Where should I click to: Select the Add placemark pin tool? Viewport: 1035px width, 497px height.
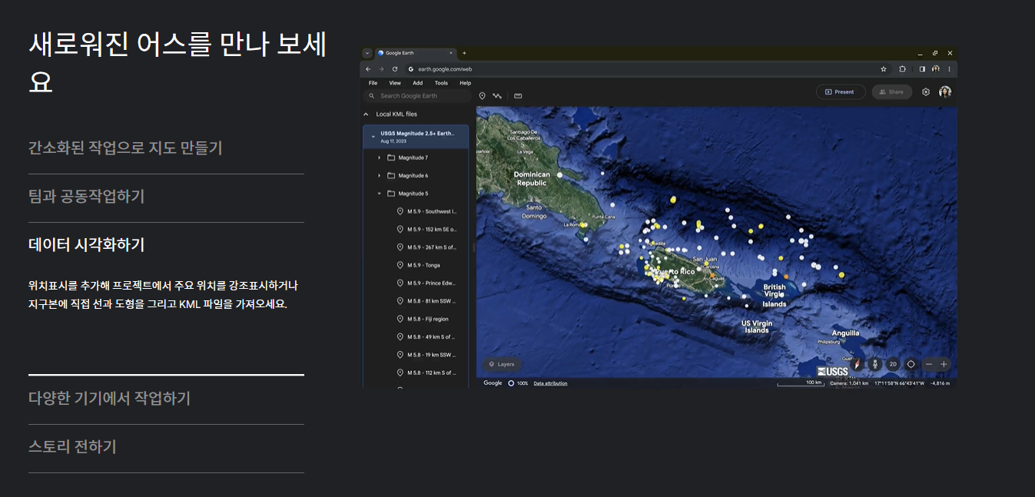coord(483,96)
